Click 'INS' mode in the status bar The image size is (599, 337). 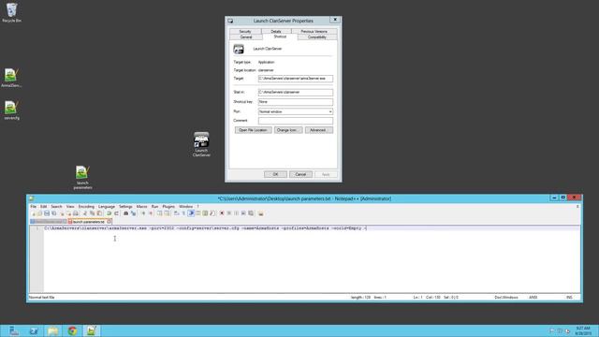pyautogui.click(x=569, y=298)
